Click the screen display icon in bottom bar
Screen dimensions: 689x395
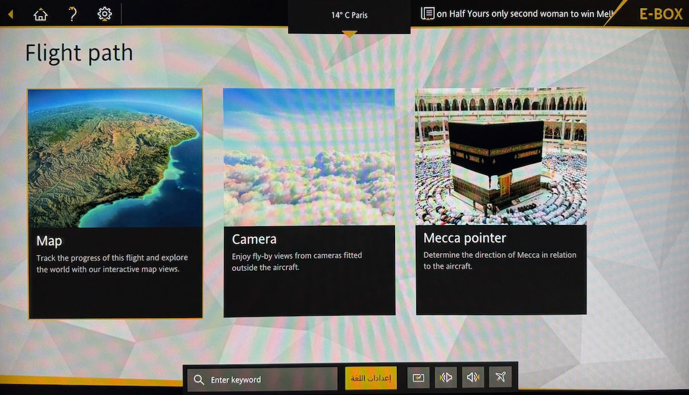pyautogui.click(x=419, y=377)
